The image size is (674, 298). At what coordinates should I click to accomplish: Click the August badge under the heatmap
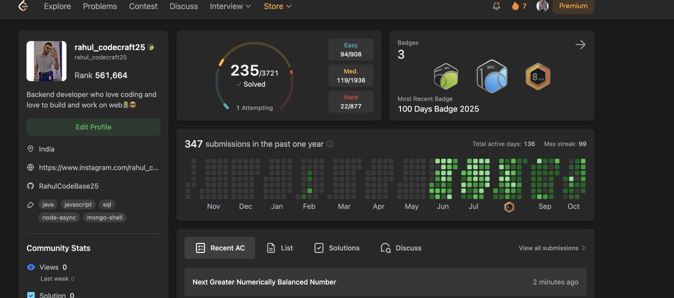pyautogui.click(x=509, y=207)
